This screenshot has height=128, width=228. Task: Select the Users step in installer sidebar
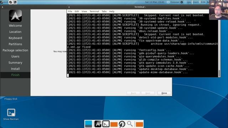click(x=15, y=57)
